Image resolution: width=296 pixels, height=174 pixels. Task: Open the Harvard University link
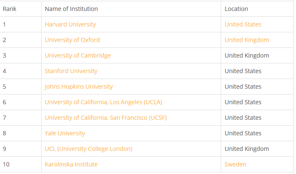70,24
